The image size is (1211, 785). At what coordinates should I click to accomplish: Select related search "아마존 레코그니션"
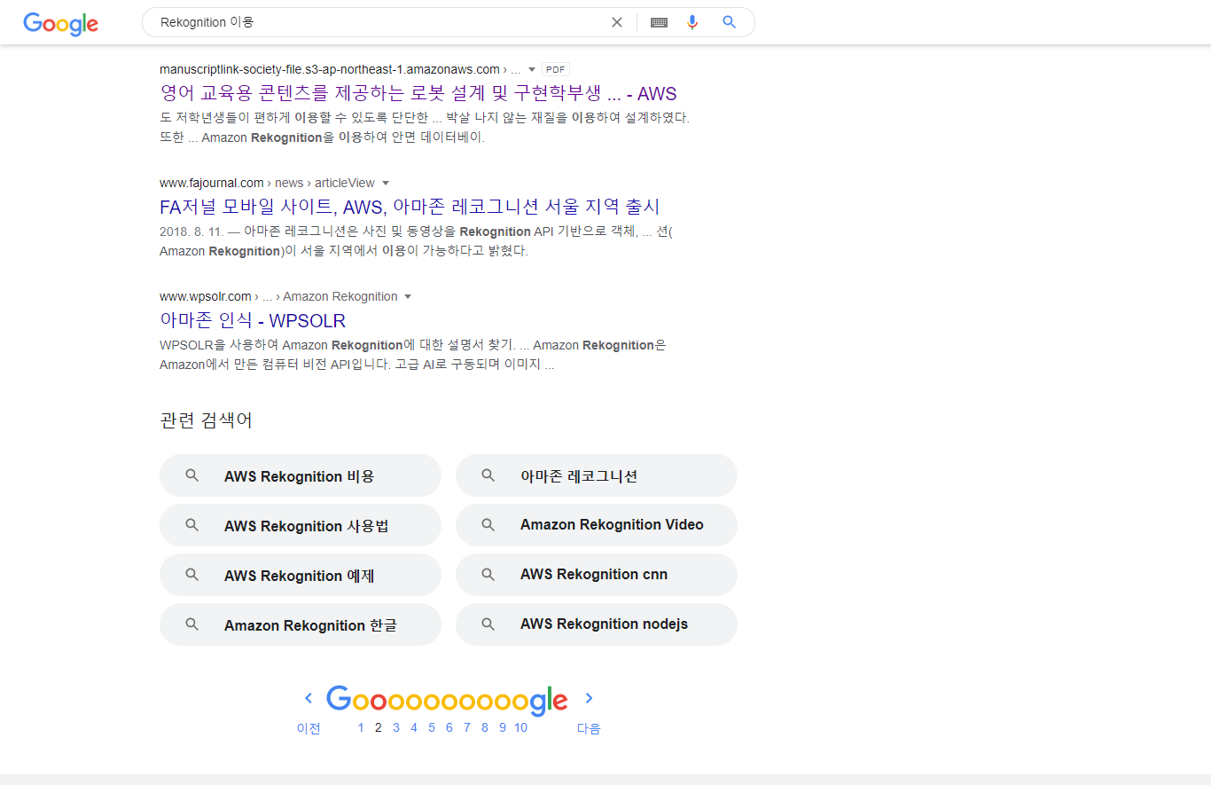click(597, 475)
